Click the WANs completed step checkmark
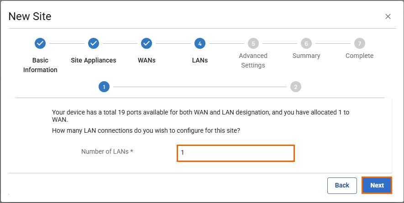The width and height of the screenshot is (404, 203). [x=146, y=43]
